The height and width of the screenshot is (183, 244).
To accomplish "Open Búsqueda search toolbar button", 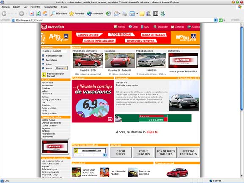I will coord(58,14).
